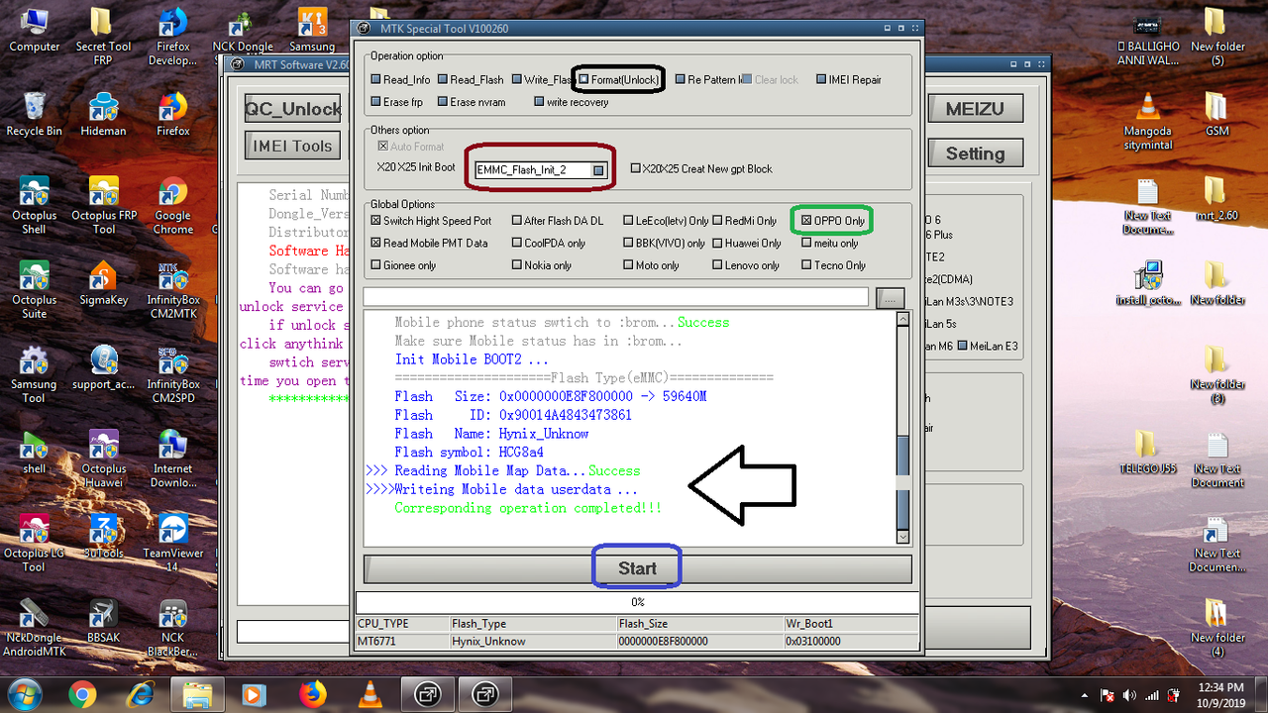Enable the write recovery checkbox
Image resolution: width=1268 pixels, height=713 pixels.
point(539,102)
